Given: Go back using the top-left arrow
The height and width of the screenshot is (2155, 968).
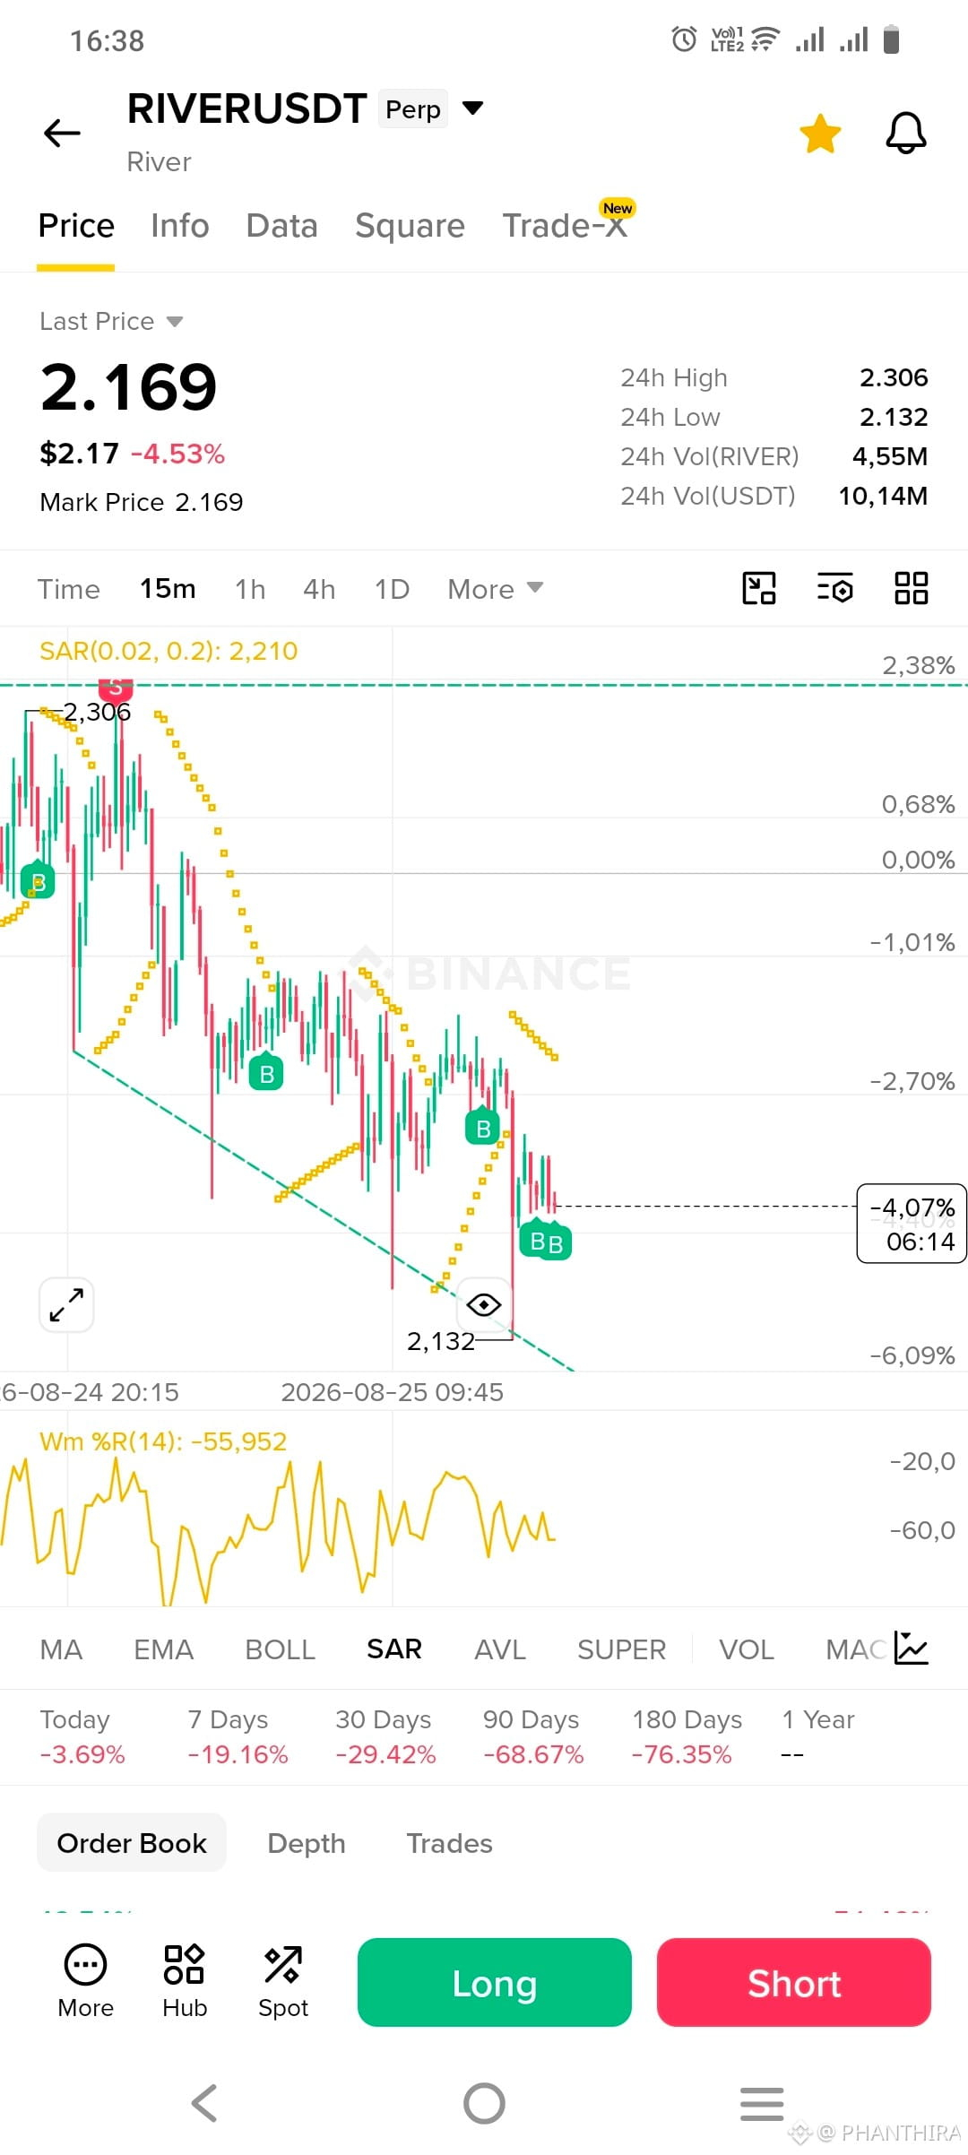Looking at the screenshot, I should click(62, 133).
